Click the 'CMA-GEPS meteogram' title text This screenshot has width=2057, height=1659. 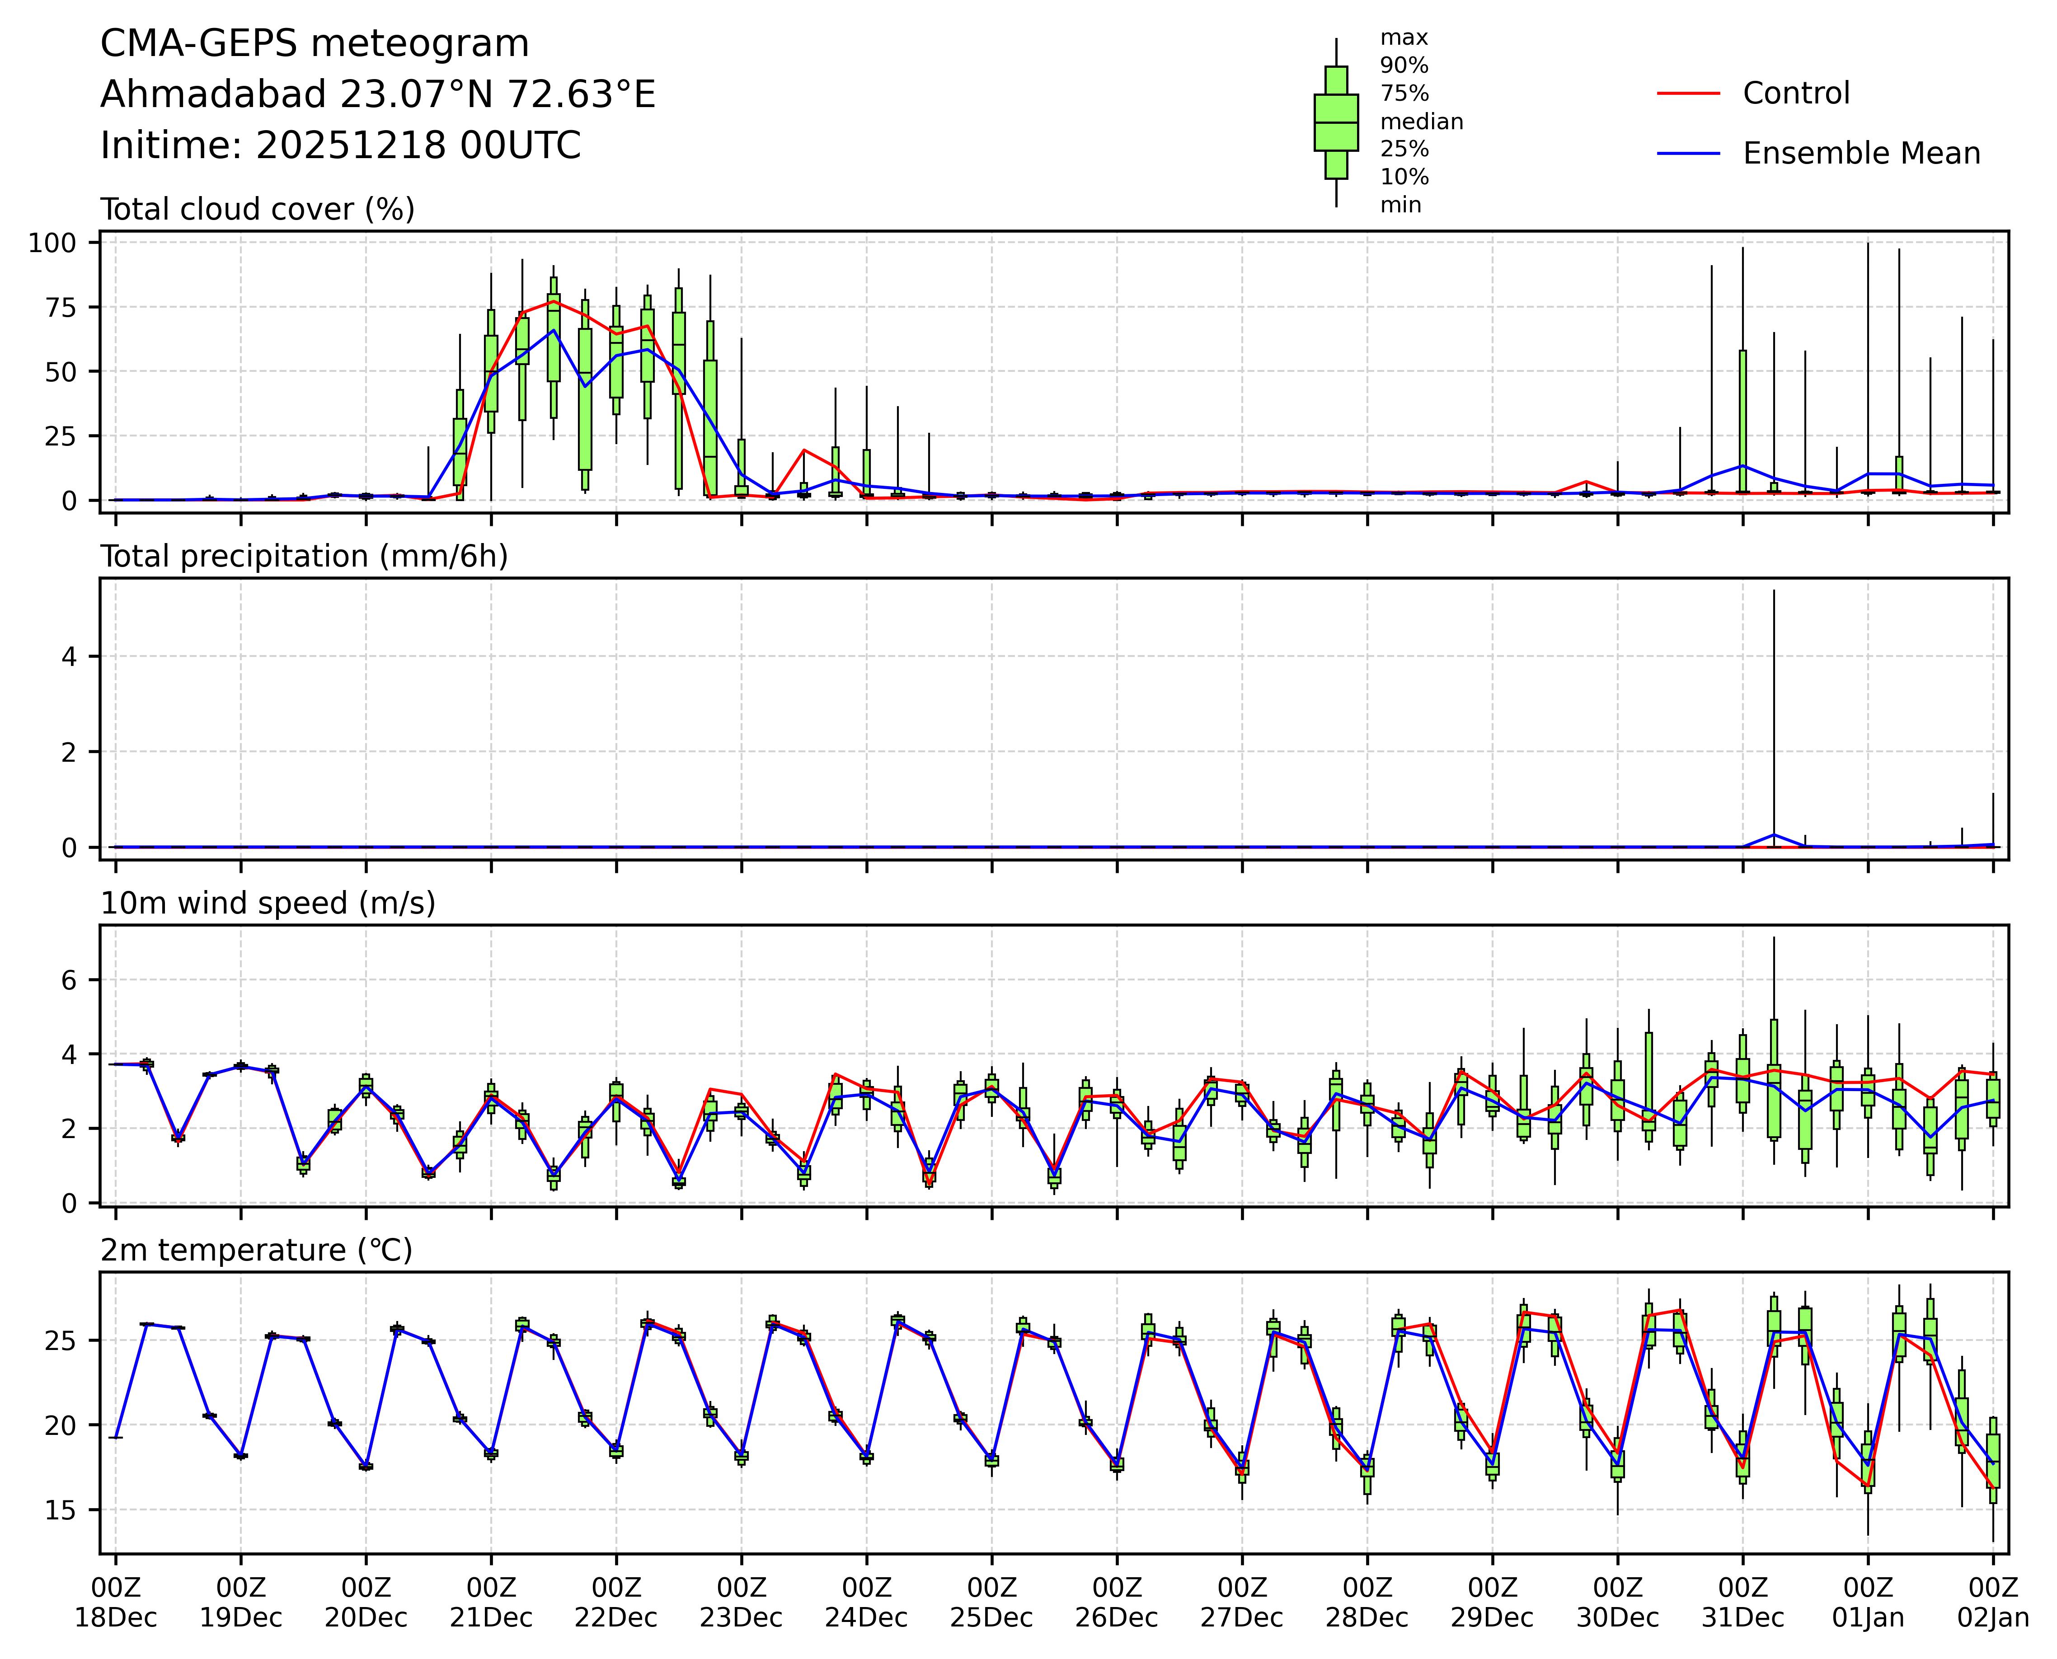point(315,44)
